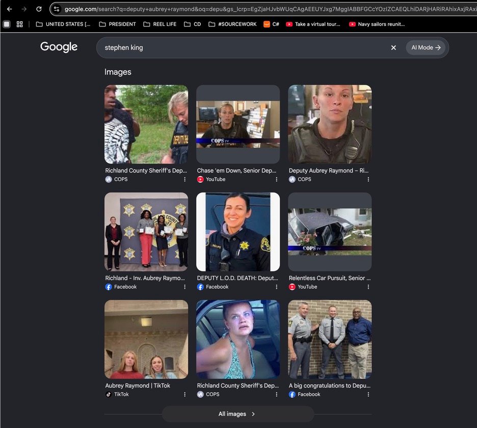Open the Richland Inv. Aubrey Raymo... image thumbnail
The height and width of the screenshot is (428, 477).
point(146,232)
